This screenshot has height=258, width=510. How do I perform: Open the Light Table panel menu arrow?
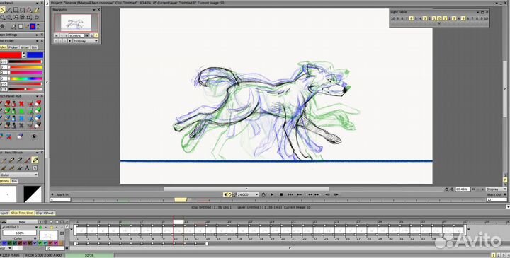pos(478,12)
